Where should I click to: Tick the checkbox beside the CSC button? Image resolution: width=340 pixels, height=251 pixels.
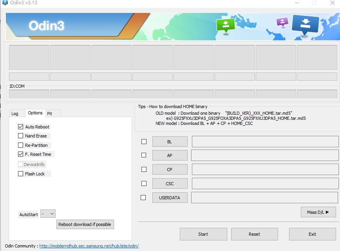click(144, 183)
